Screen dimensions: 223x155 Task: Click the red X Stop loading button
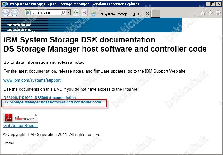tap(84, 13)
